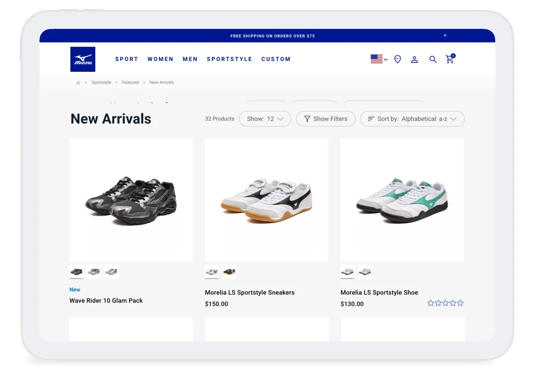Open the SPORT menu
The image size is (535, 377).
point(126,59)
